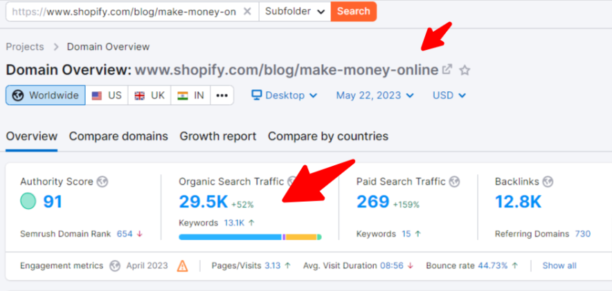Open the Desktop device dropdown
The image size is (612, 291).
pyautogui.click(x=284, y=95)
